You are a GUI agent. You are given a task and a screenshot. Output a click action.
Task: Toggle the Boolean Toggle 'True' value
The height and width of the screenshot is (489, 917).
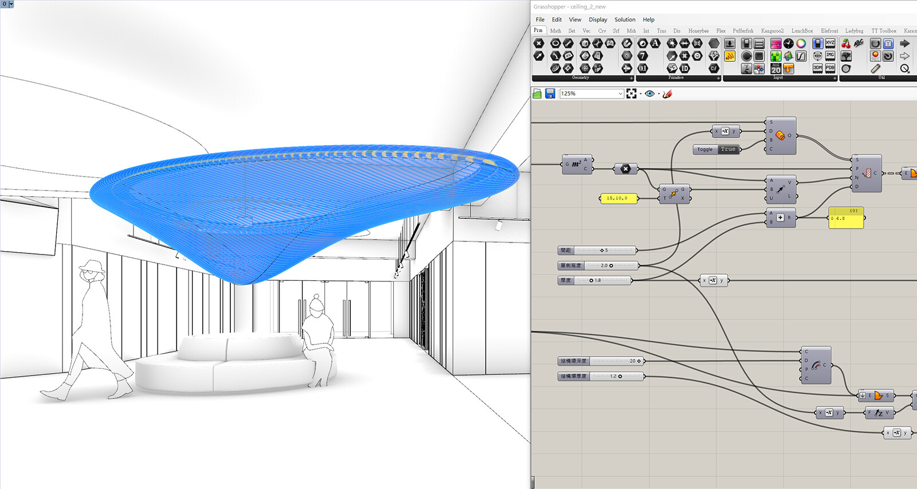pos(728,149)
